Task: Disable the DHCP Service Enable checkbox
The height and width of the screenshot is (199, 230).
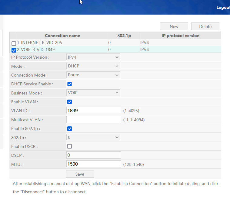Action: pyautogui.click(x=69, y=84)
